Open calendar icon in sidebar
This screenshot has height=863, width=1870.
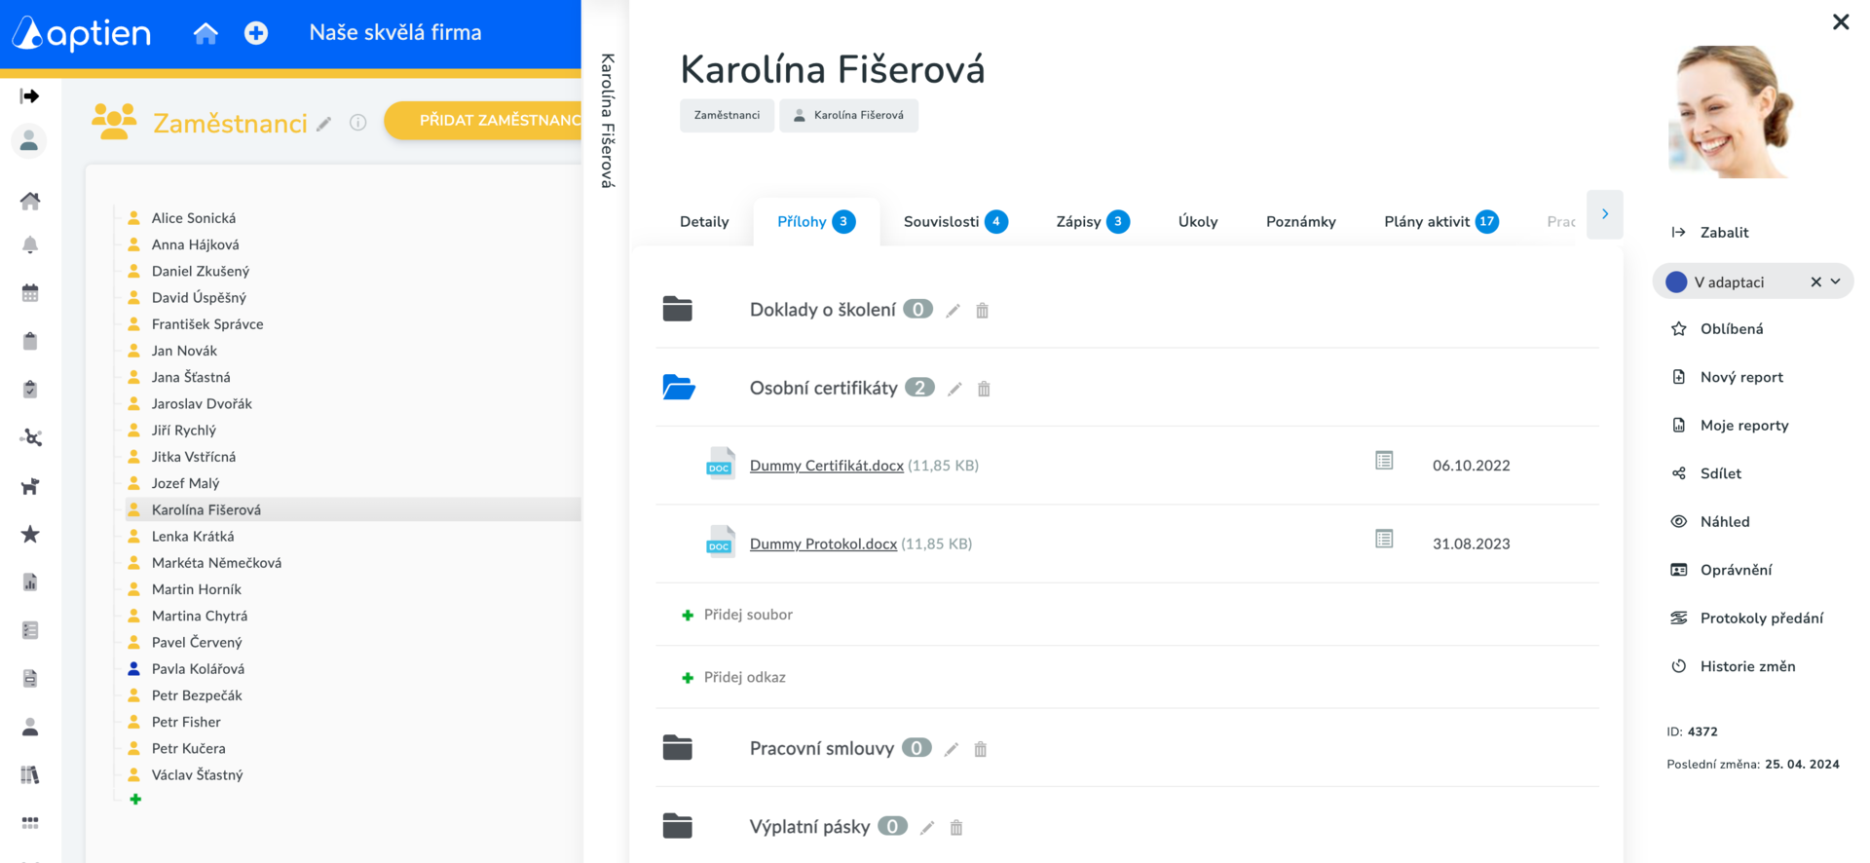pos(30,292)
